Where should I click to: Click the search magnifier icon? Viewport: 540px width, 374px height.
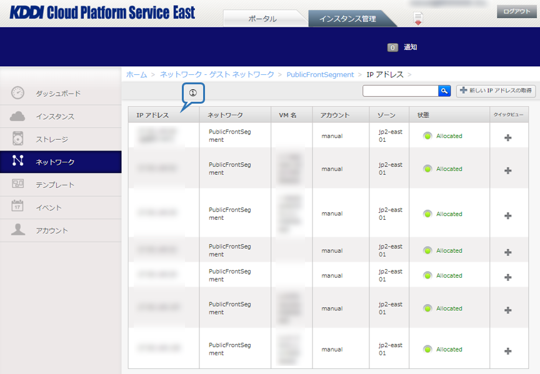pyautogui.click(x=444, y=91)
